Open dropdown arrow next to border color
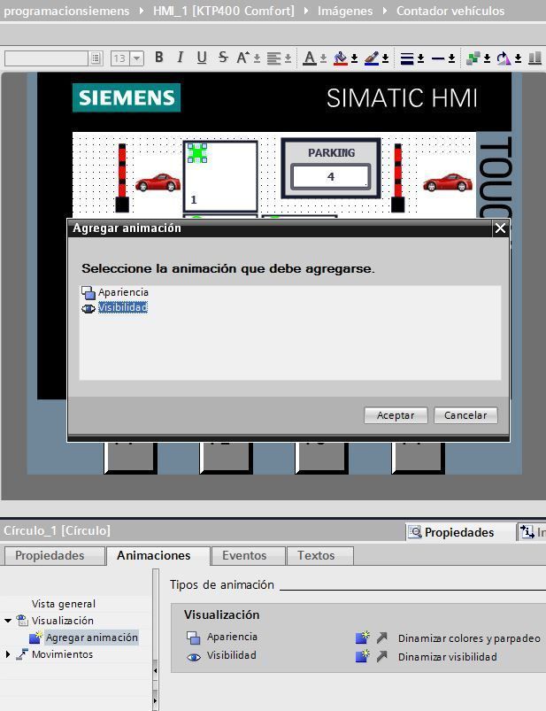546x711 pixels. tap(385, 58)
